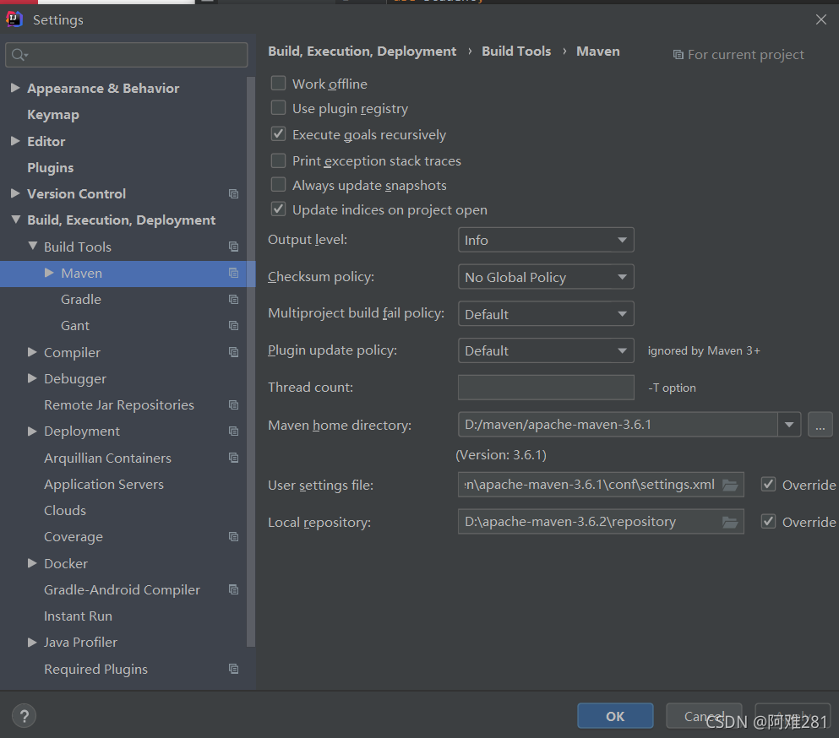Viewport: 839px width, 738px height.
Task: Select Gant in Build Tools
Action: [75, 326]
